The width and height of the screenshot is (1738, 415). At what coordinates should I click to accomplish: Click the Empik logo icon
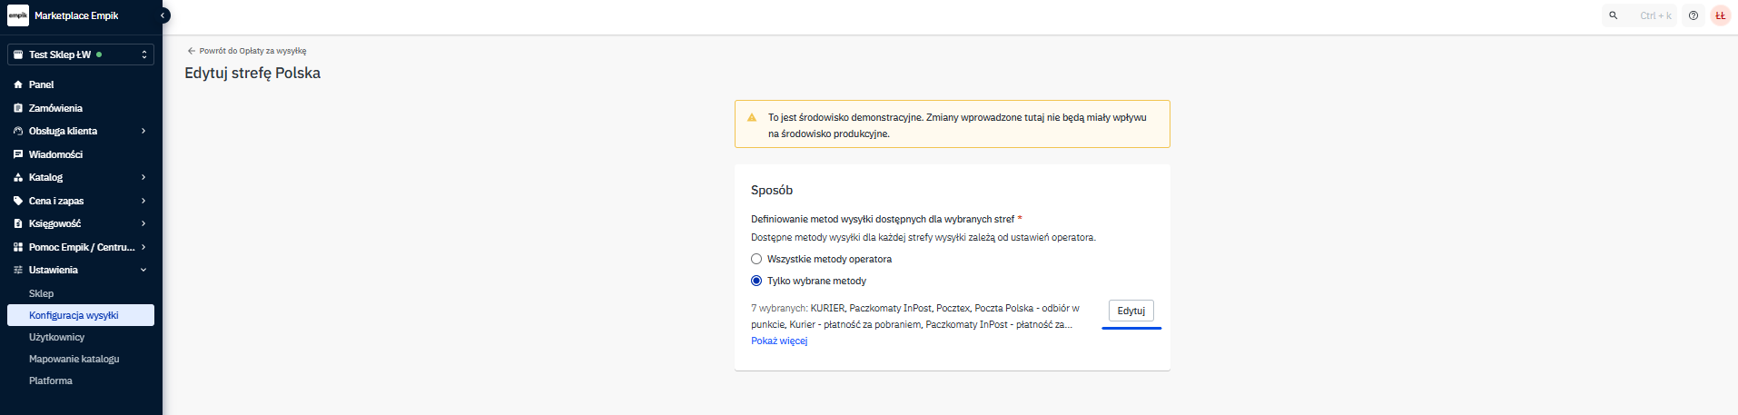17,15
